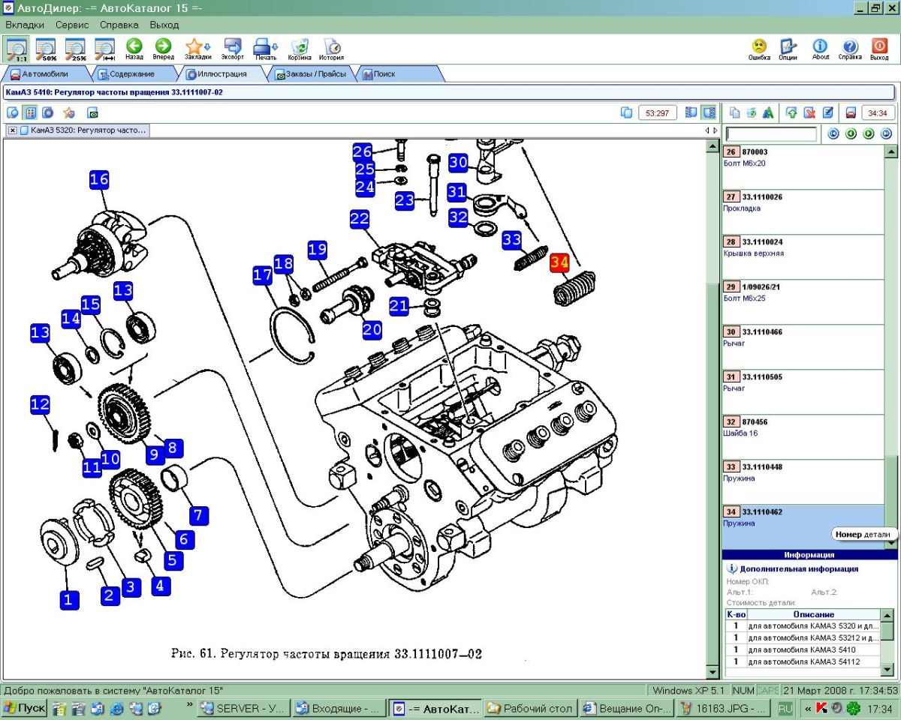This screenshot has height=720, width=901.
Task: Open Опции settings
Action: coord(788,49)
